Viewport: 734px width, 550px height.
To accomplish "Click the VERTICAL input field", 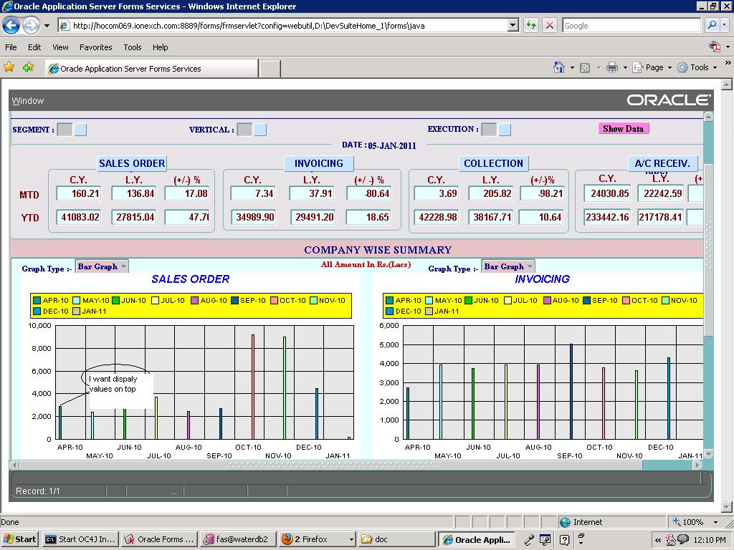I will click(x=244, y=130).
